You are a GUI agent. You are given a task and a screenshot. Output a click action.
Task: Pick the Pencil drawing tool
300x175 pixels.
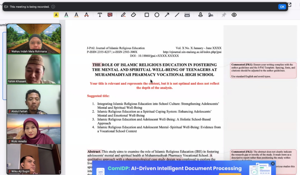pos(123,15)
